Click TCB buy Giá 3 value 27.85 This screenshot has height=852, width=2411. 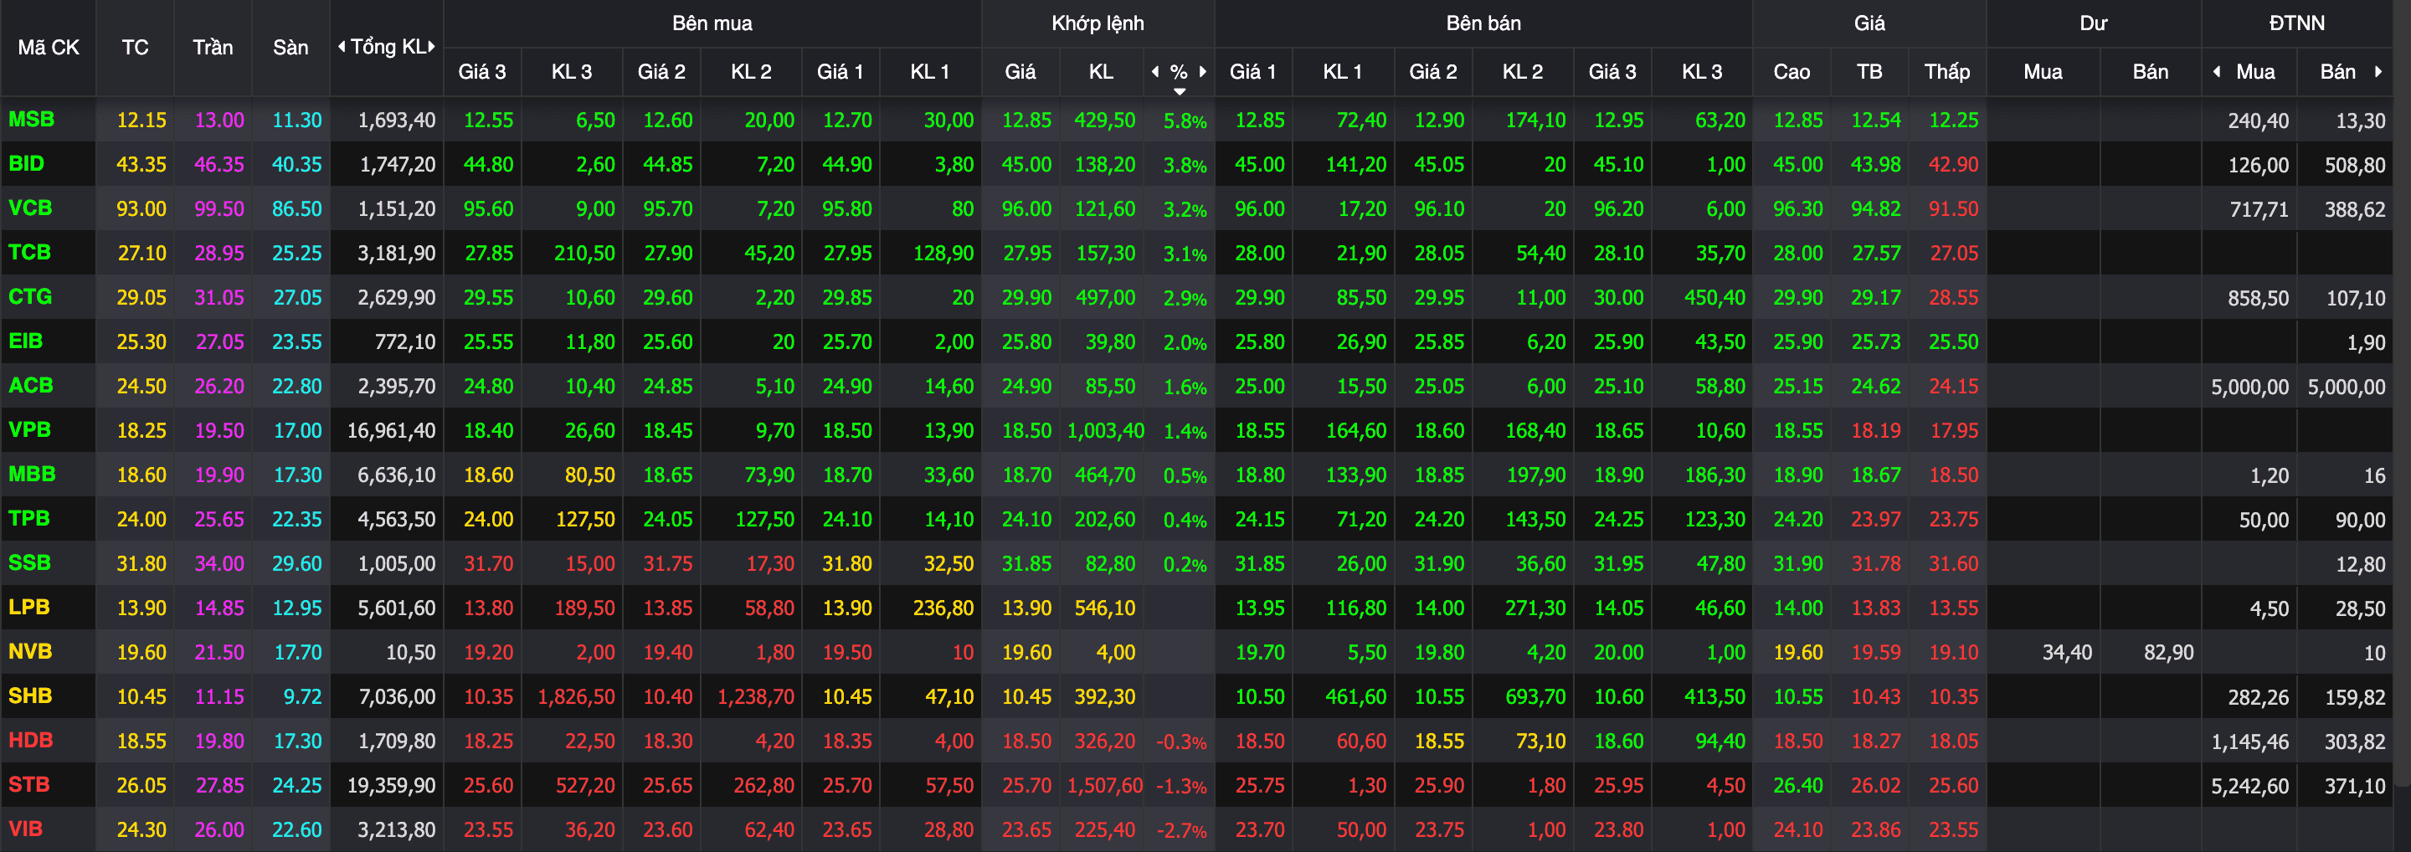tap(489, 254)
